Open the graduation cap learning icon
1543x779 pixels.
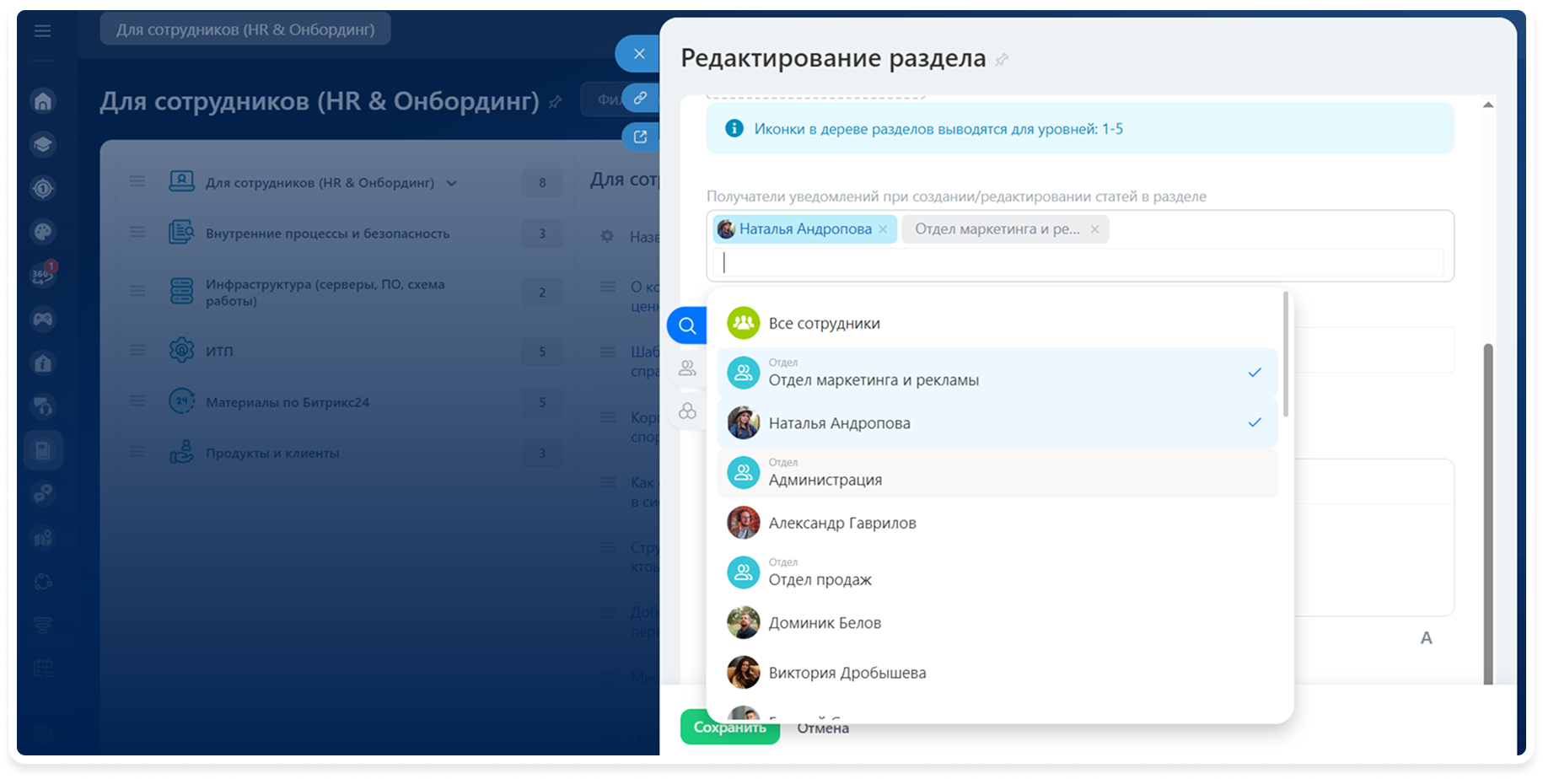[43, 144]
